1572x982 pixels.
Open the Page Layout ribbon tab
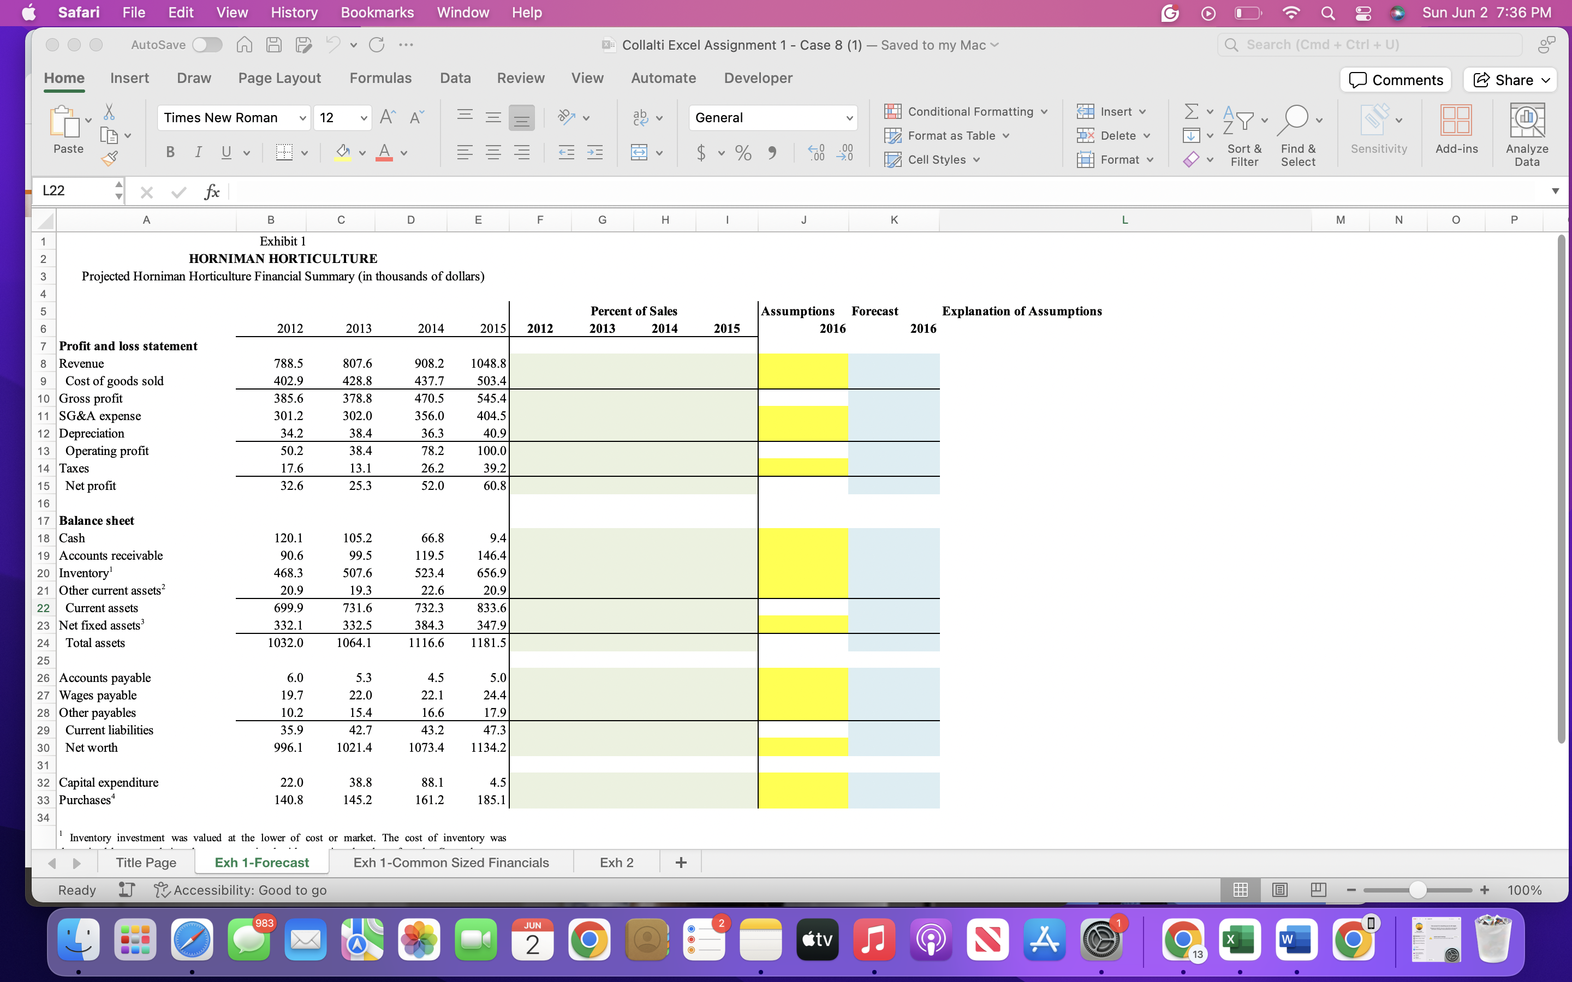pos(279,78)
